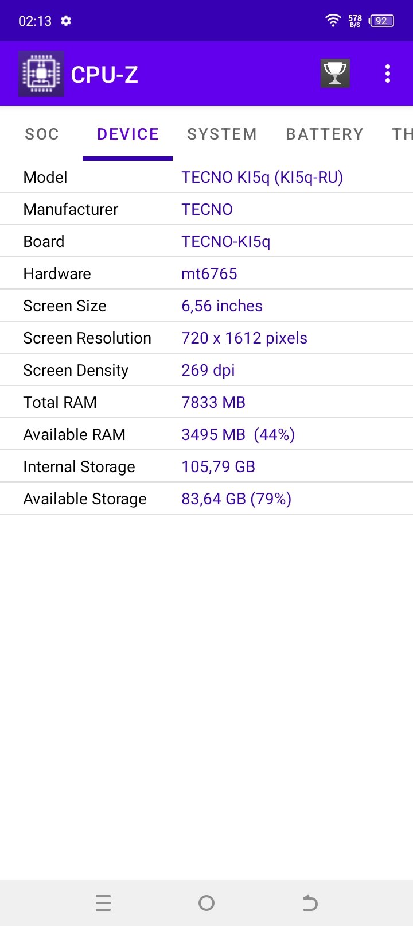Tap the settings gear in status bar
413x926 pixels.
pyautogui.click(x=66, y=21)
